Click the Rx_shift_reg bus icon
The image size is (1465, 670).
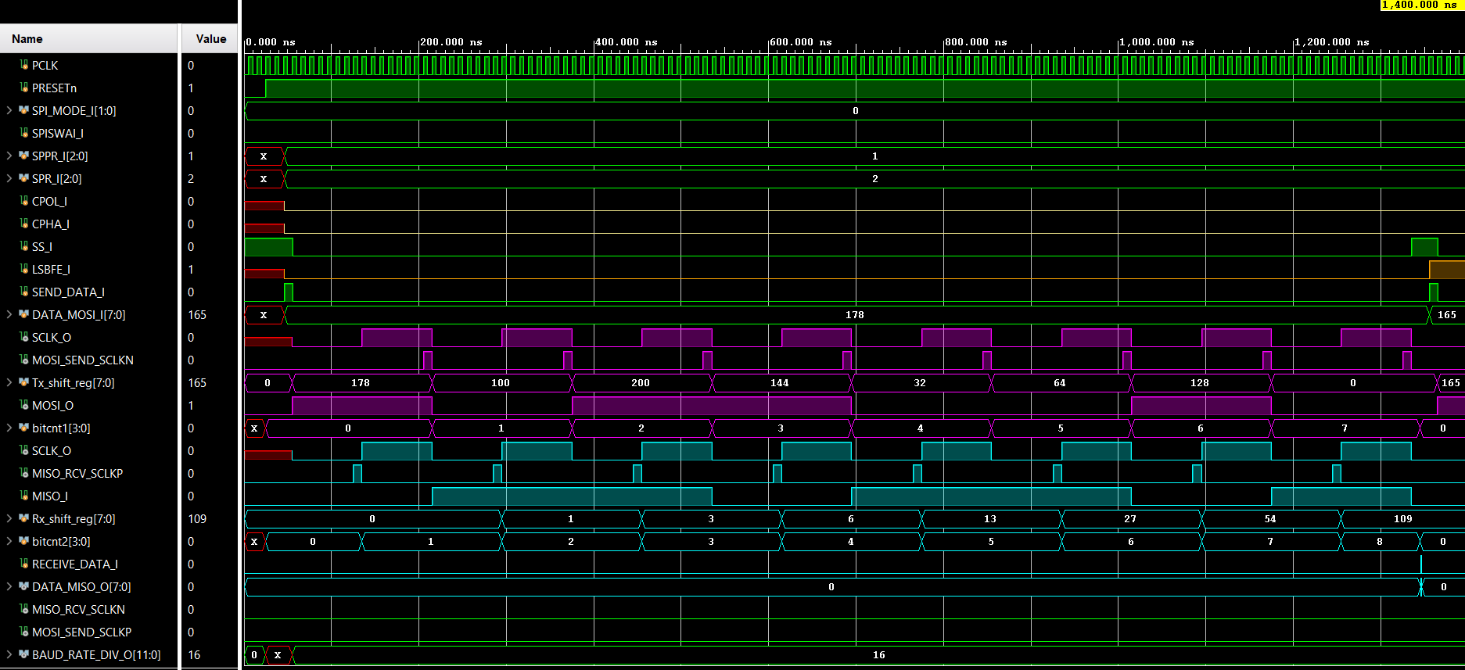pos(24,519)
